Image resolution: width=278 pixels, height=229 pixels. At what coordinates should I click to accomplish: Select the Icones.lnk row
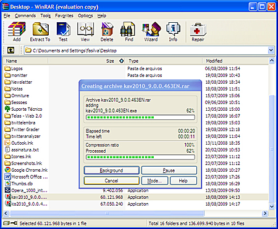pyautogui.click(x=136, y=156)
